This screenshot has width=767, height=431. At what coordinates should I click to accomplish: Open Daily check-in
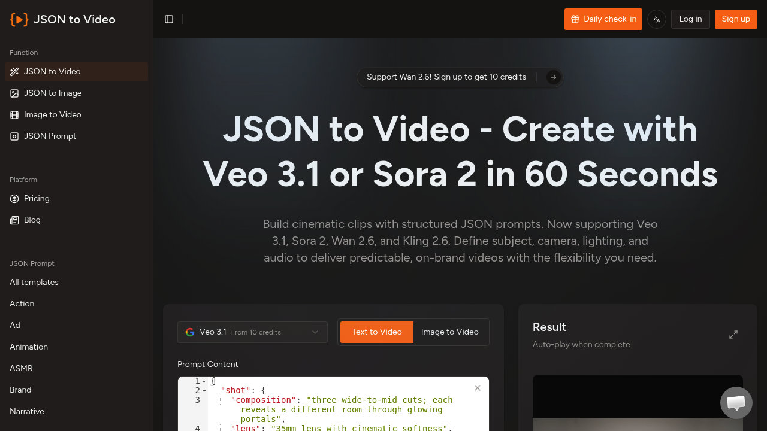(x=603, y=19)
